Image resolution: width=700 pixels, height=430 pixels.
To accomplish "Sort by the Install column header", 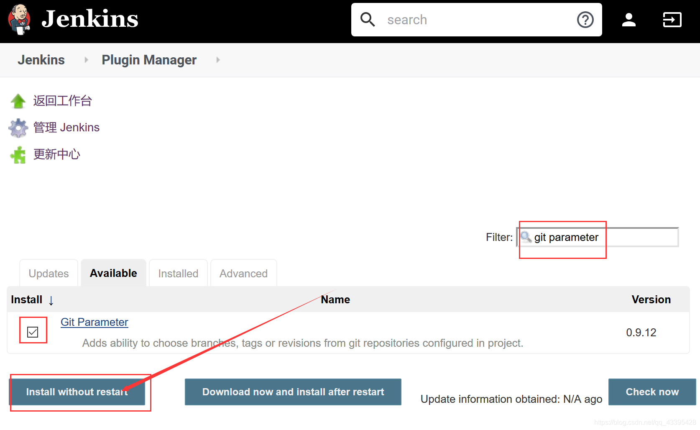I will click(x=26, y=299).
